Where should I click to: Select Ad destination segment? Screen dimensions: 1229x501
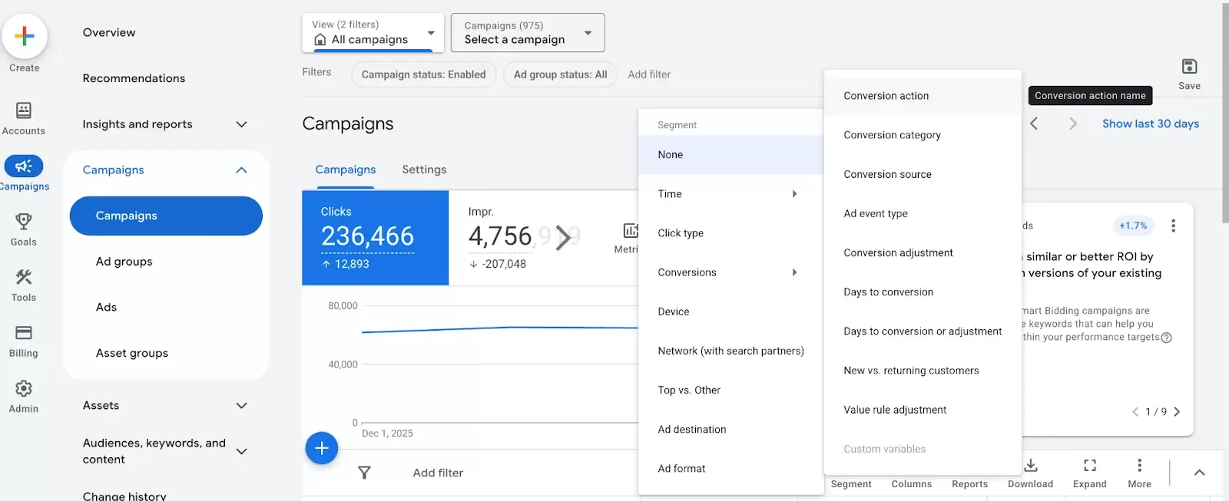pos(730,430)
